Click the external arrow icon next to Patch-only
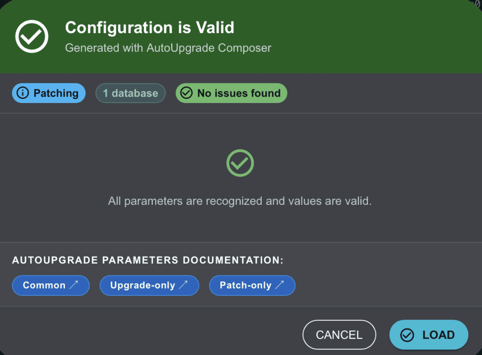This screenshot has width=482, height=355. click(280, 285)
